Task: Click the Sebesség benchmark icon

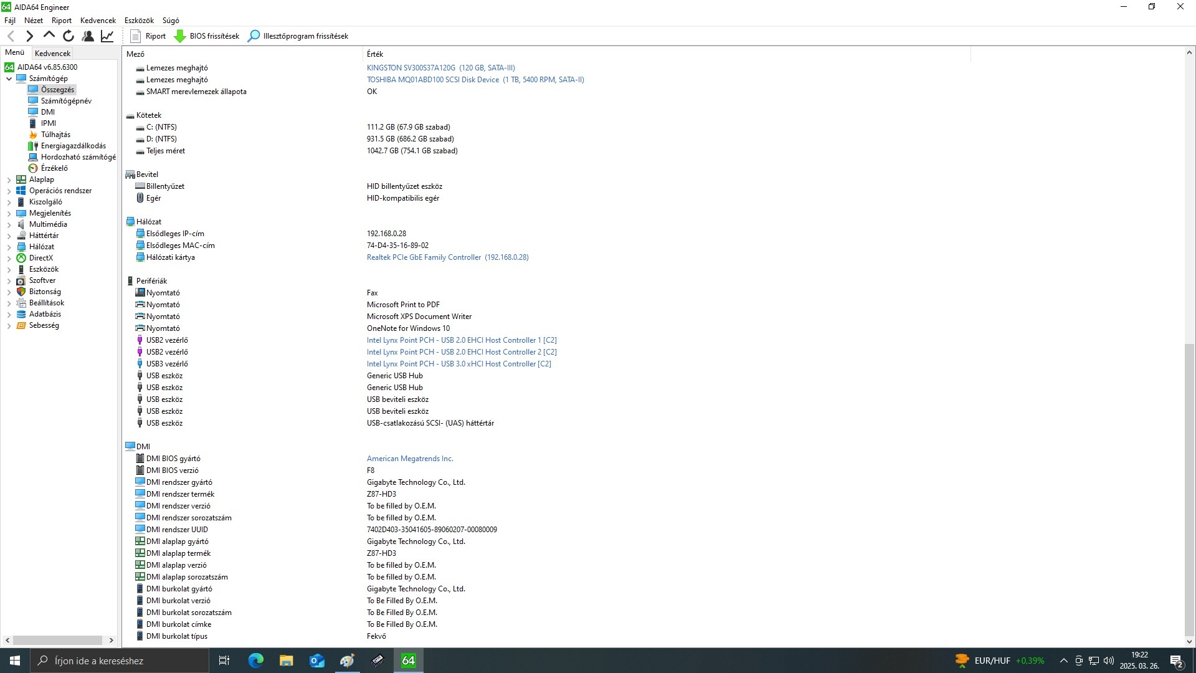Action: click(x=21, y=325)
